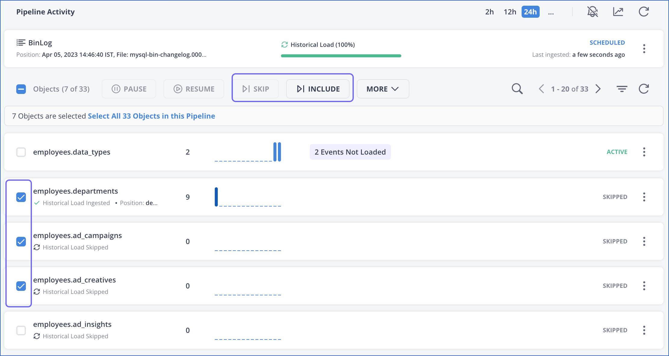Open the employees.data_types three-dot menu
Image resolution: width=669 pixels, height=356 pixels.
[644, 152]
